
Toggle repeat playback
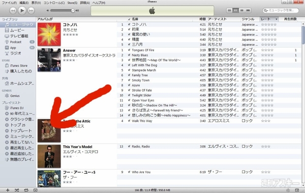[26, 190]
